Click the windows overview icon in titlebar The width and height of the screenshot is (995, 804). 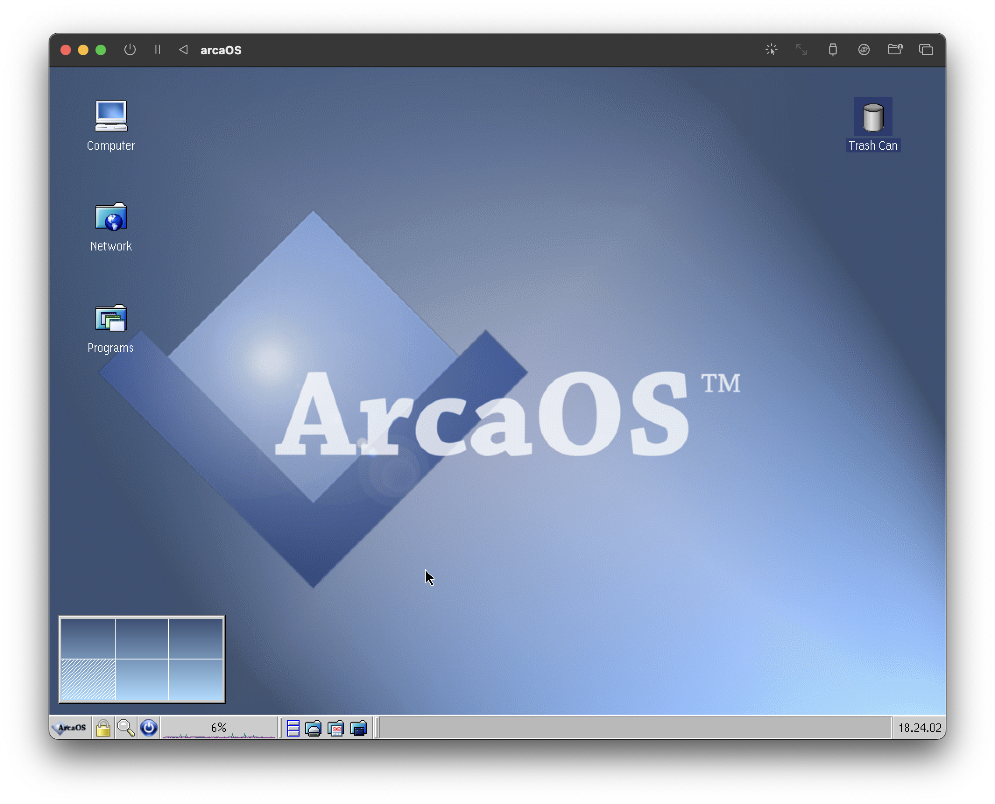pyautogui.click(x=925, y=49)
